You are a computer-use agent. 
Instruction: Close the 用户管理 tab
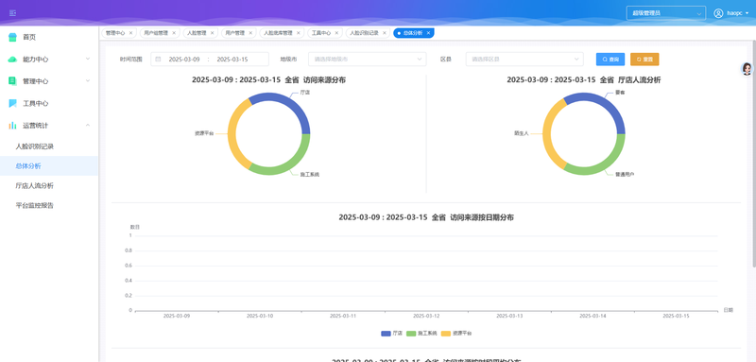point(250,33)
